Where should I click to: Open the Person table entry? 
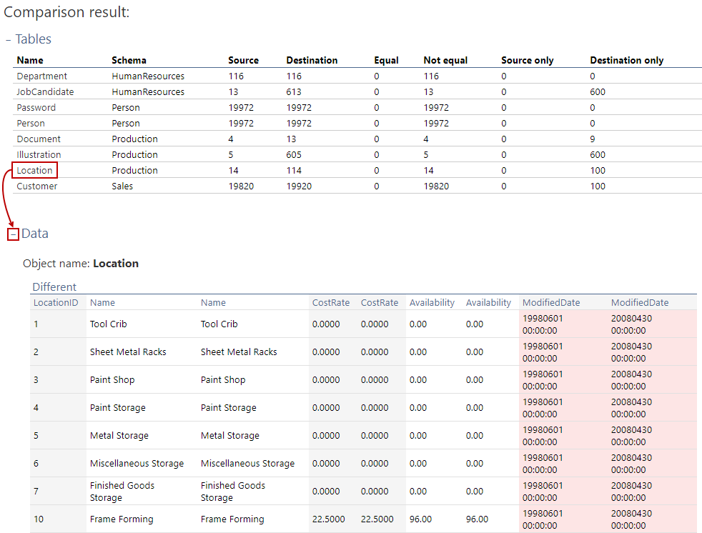[30, 124]
